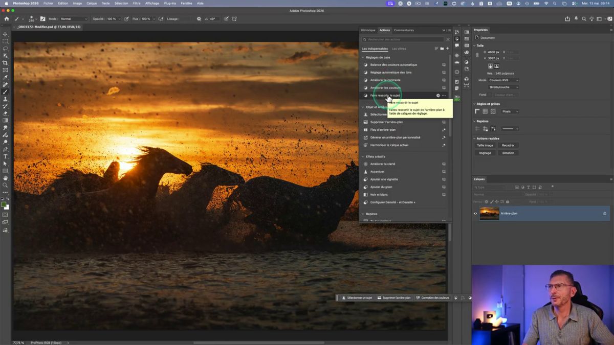Open the Sélection menu
This screenshot has width=614, height=345.
121,3
